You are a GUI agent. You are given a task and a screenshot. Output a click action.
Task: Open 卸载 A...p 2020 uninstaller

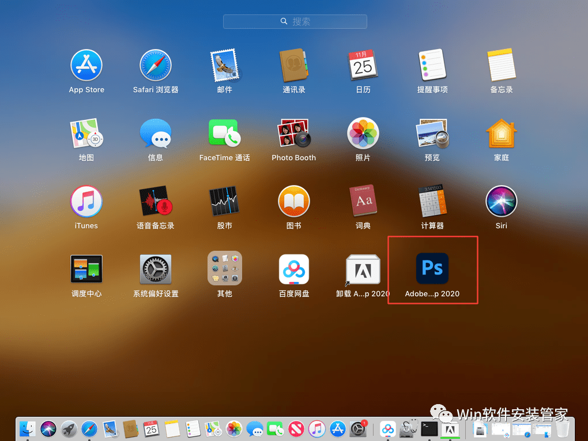[x=363, y=270]
